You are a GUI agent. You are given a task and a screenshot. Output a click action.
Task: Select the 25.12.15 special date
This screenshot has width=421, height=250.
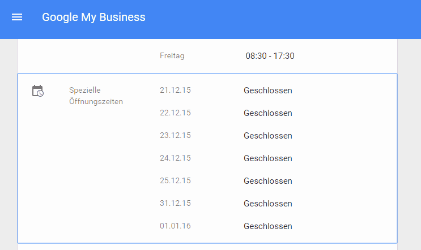click(x=175, y=180)
